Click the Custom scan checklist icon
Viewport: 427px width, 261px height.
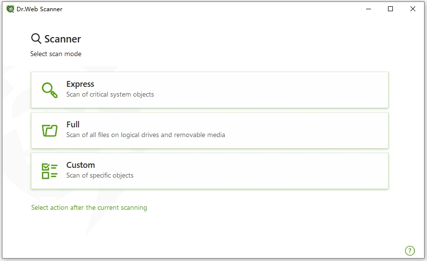[x=49, y=171]
